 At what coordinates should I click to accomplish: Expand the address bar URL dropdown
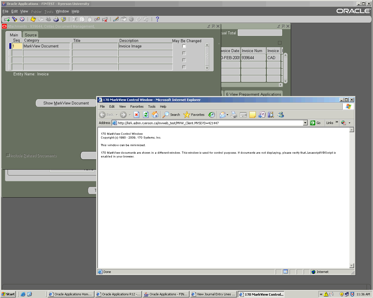(x=305, y=123)
